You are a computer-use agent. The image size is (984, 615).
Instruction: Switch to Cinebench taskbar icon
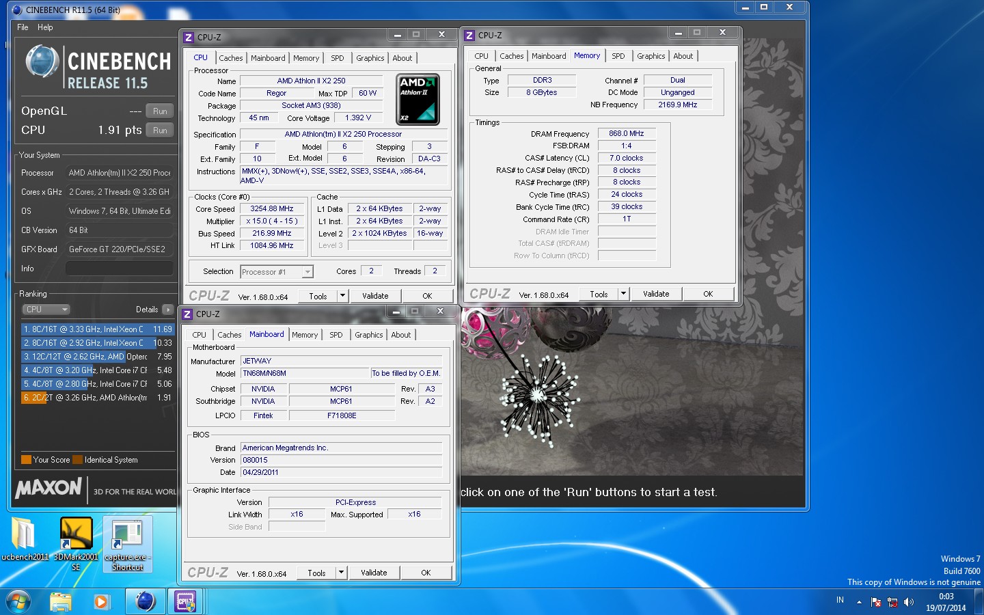click(x=145, y=602)
